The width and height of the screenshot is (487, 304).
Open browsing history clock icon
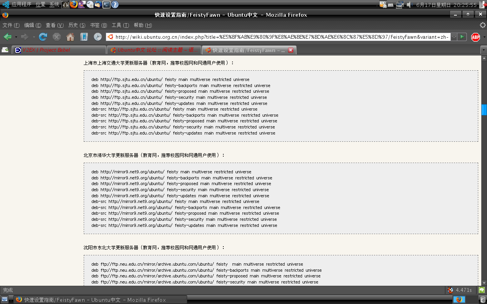point(98,37)
